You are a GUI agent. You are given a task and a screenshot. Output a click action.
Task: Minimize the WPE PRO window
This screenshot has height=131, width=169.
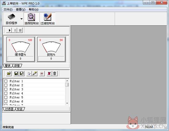pyautogui.click(x=146, y=2)
